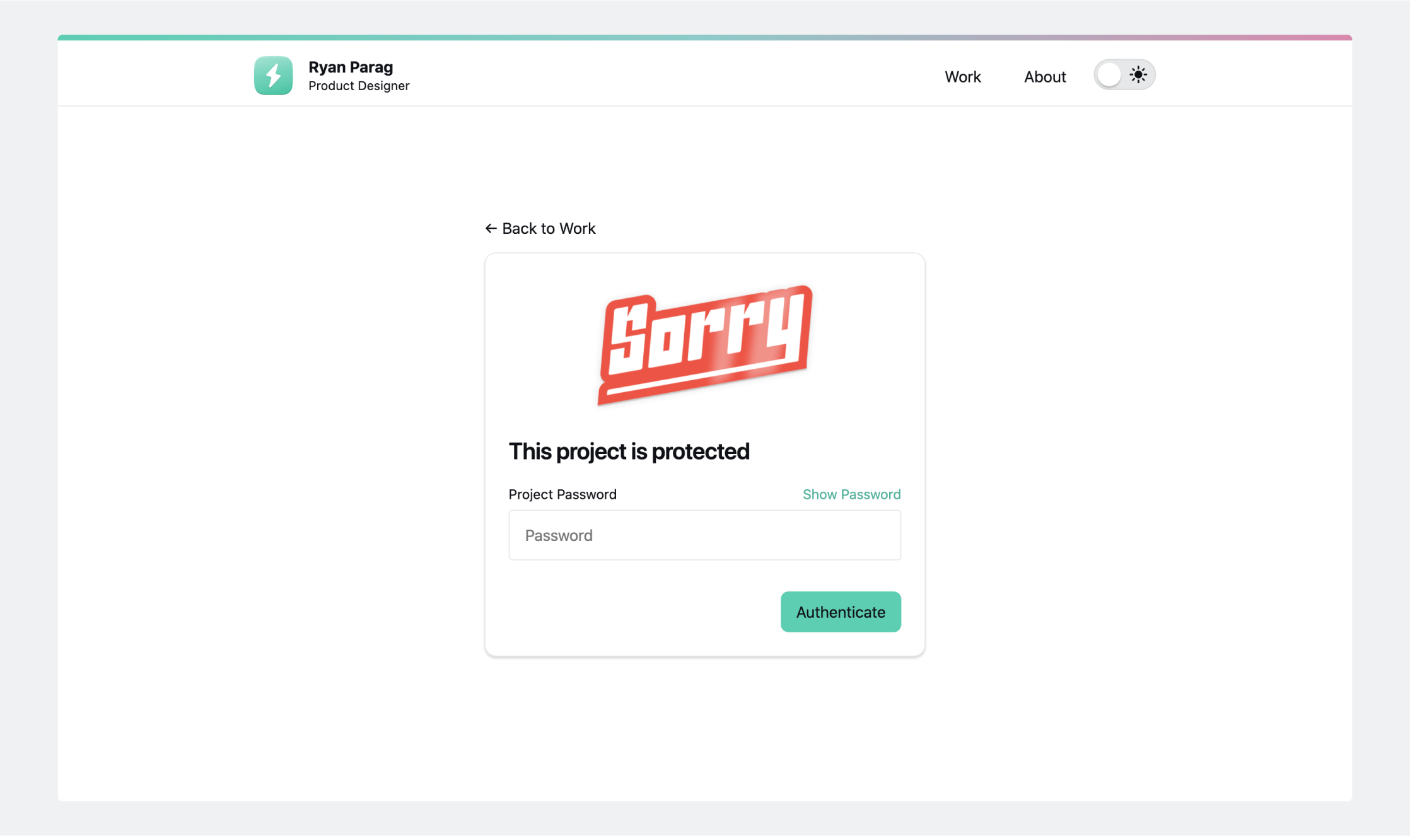Click the back arrow next to Back to Work
This screenshot has width=1410, height=836.
(x=491, y=228)
